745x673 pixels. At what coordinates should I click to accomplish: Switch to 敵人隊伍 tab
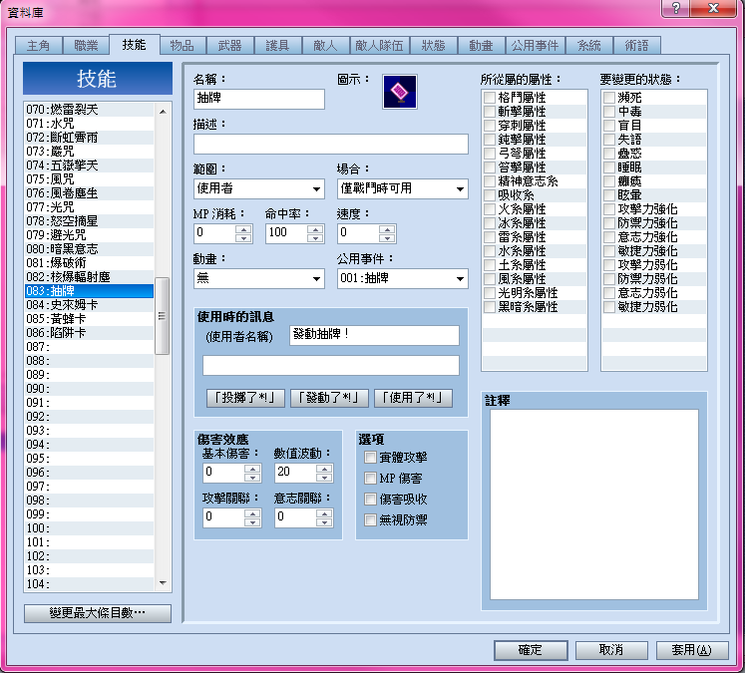tap(379, 46)
